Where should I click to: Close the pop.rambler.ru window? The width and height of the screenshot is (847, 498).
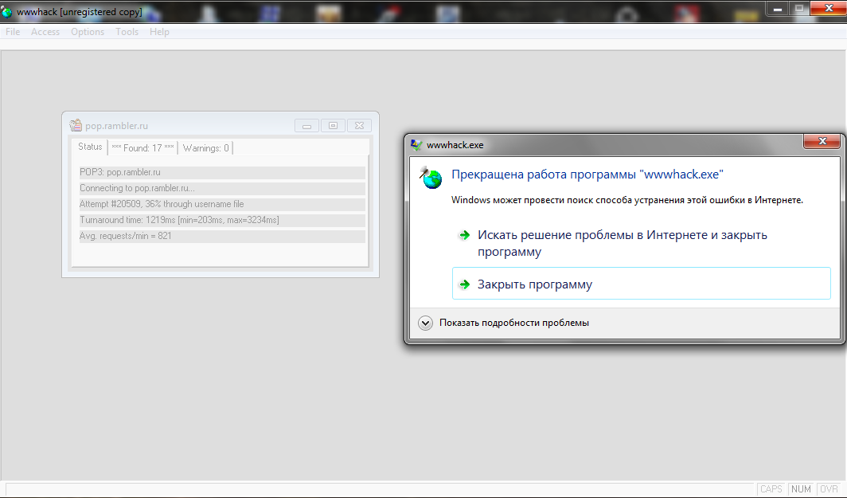(x=359, y=125)
